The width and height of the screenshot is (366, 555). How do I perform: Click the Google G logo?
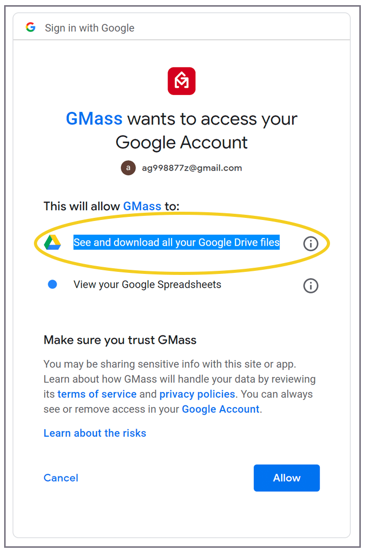pos(31,27)
